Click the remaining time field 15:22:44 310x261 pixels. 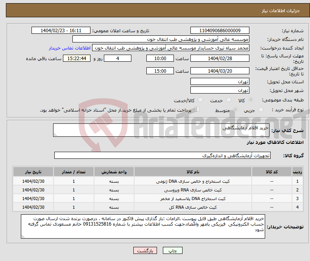click(x=77, y=58)
